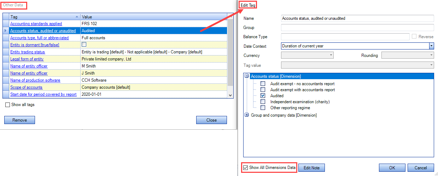Confirm with the OK button
The height and width of the screenshot is (176, 438).
coord(392,168)
